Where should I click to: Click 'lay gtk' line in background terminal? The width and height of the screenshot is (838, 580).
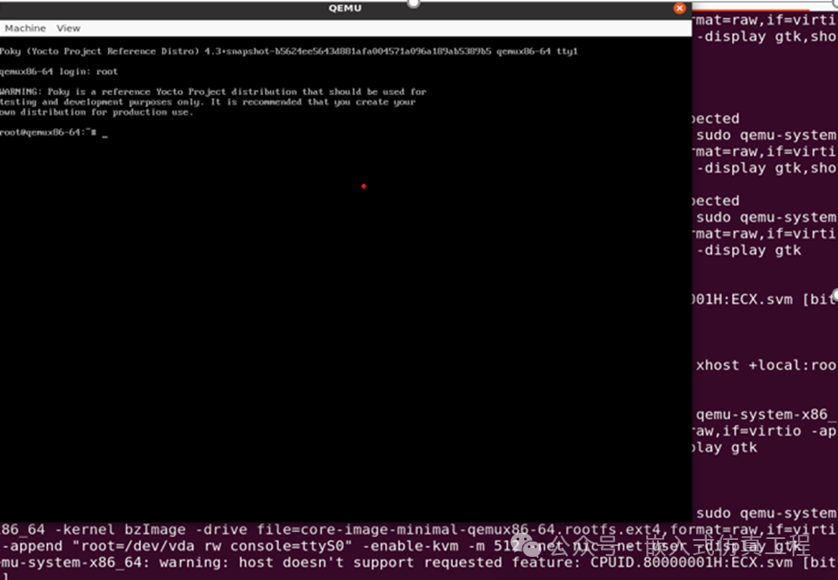725,447
